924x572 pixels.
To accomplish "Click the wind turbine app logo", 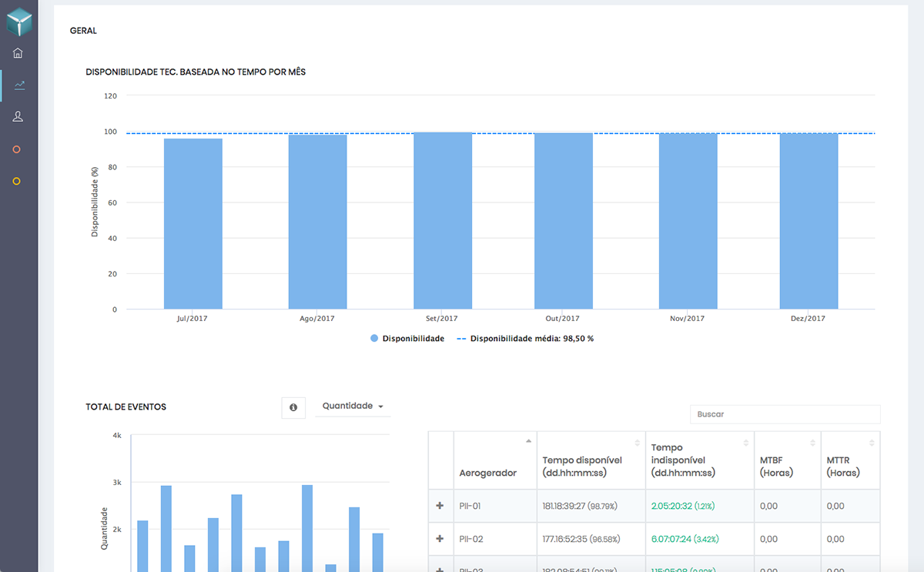I will click(x=18, y=21).
